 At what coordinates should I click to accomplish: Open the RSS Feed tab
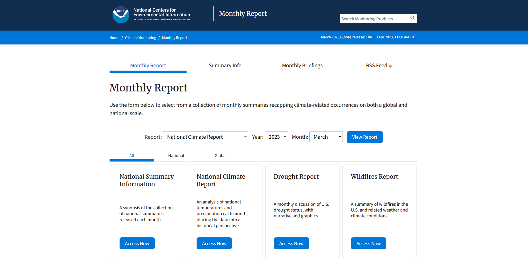point(379,66)
